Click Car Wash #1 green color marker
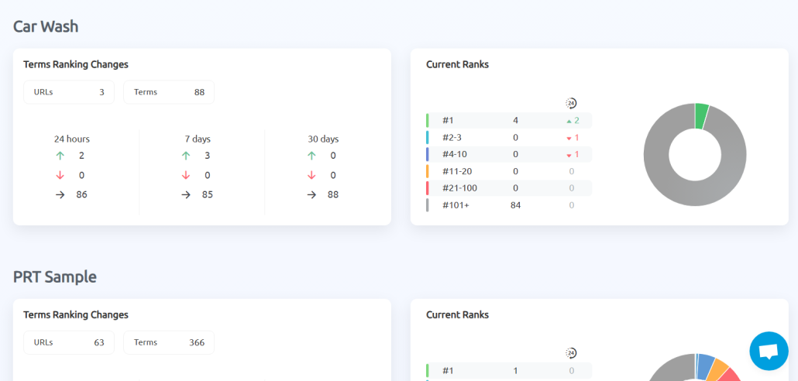 (x=428, y=121)
